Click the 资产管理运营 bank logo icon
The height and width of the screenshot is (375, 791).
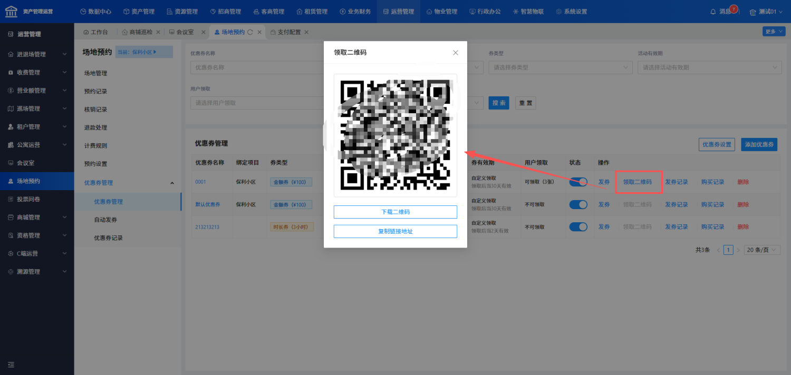click(x=11, y=11)
